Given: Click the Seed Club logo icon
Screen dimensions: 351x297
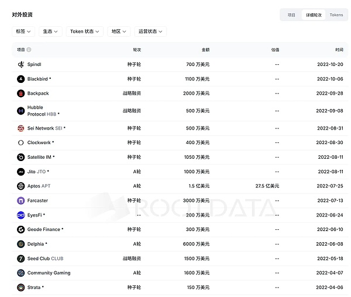Looking at the screenshot, I should point(21,258).
